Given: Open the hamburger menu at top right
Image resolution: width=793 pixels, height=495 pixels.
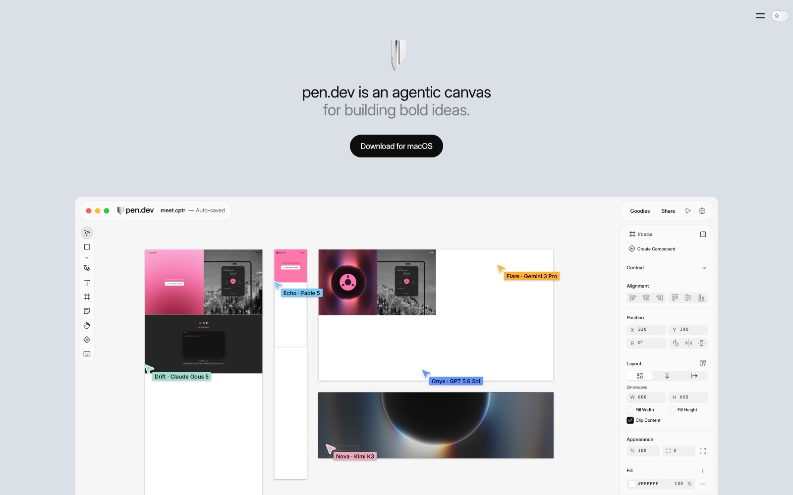Looking at the screenshot, I should click(x=760, y=16).
